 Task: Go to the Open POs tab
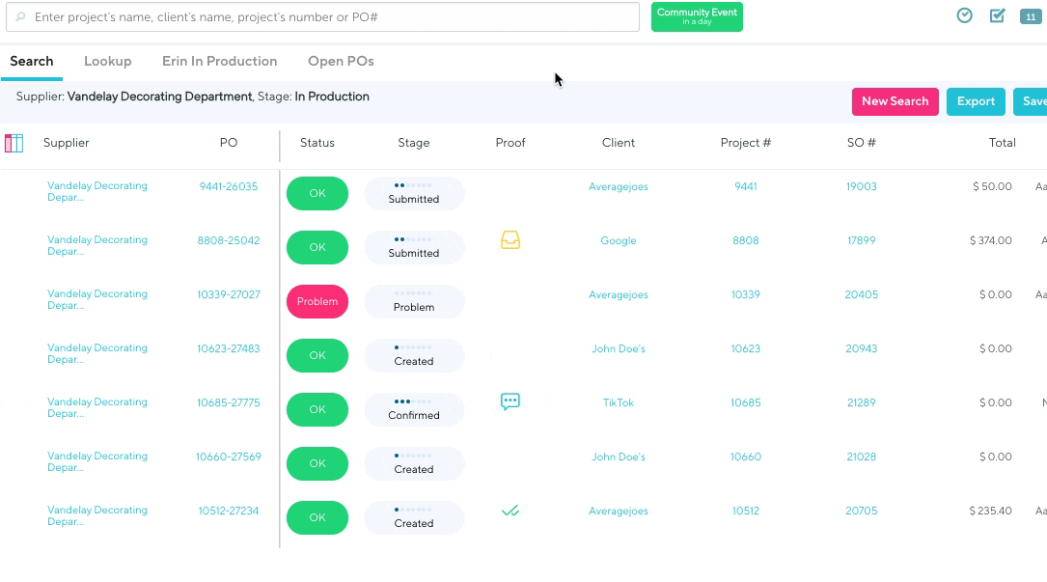pyautogui.click(x=341, y=61)
